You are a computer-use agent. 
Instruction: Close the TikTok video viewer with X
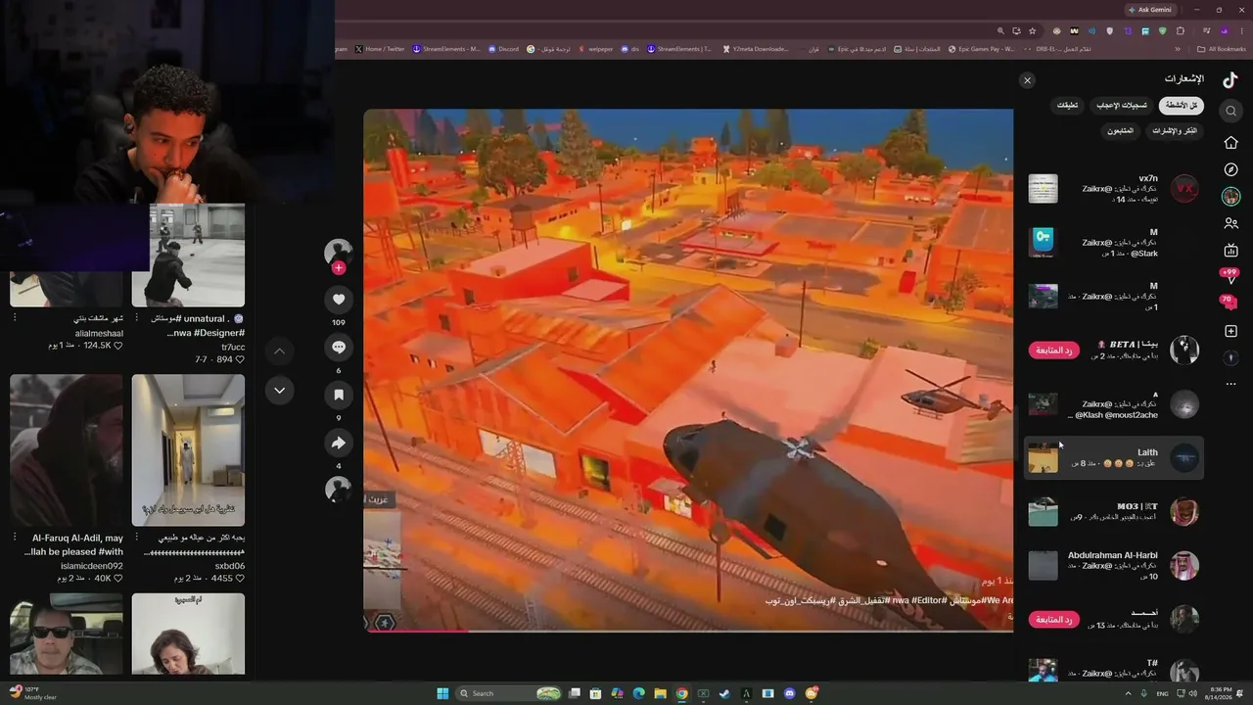tap(1027, 80)
